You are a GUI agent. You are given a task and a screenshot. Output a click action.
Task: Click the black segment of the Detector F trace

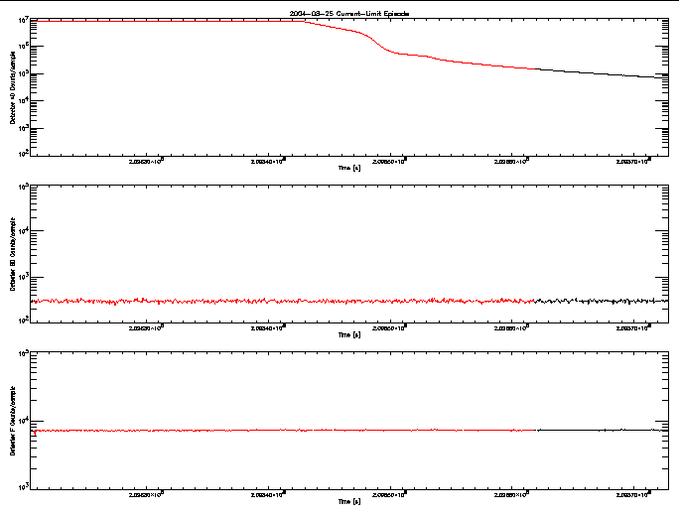click(x=602, y=430)
